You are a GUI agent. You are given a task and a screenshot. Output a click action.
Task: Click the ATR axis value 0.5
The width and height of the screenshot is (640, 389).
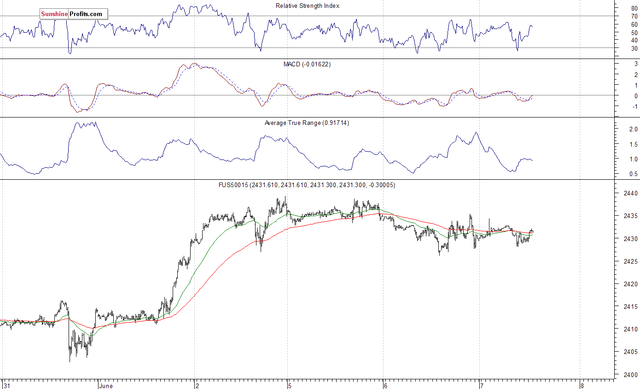click(x=634, y=174)
